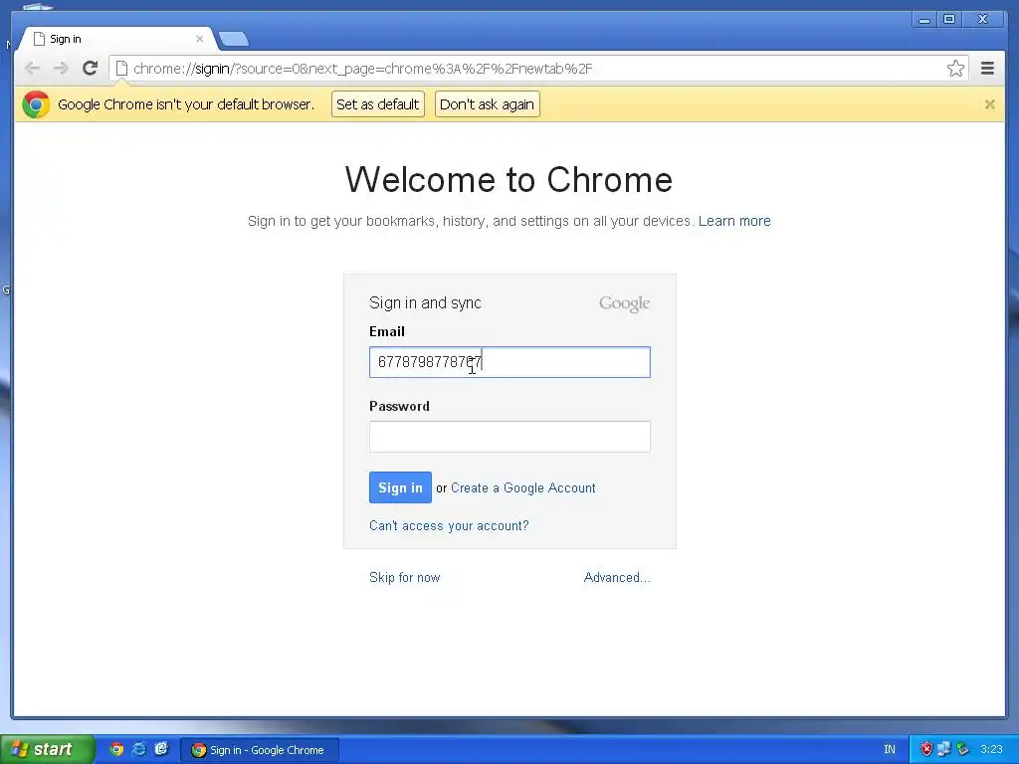Minimize the Chrome window
The image size is (1019, 764).
[923, 19]
